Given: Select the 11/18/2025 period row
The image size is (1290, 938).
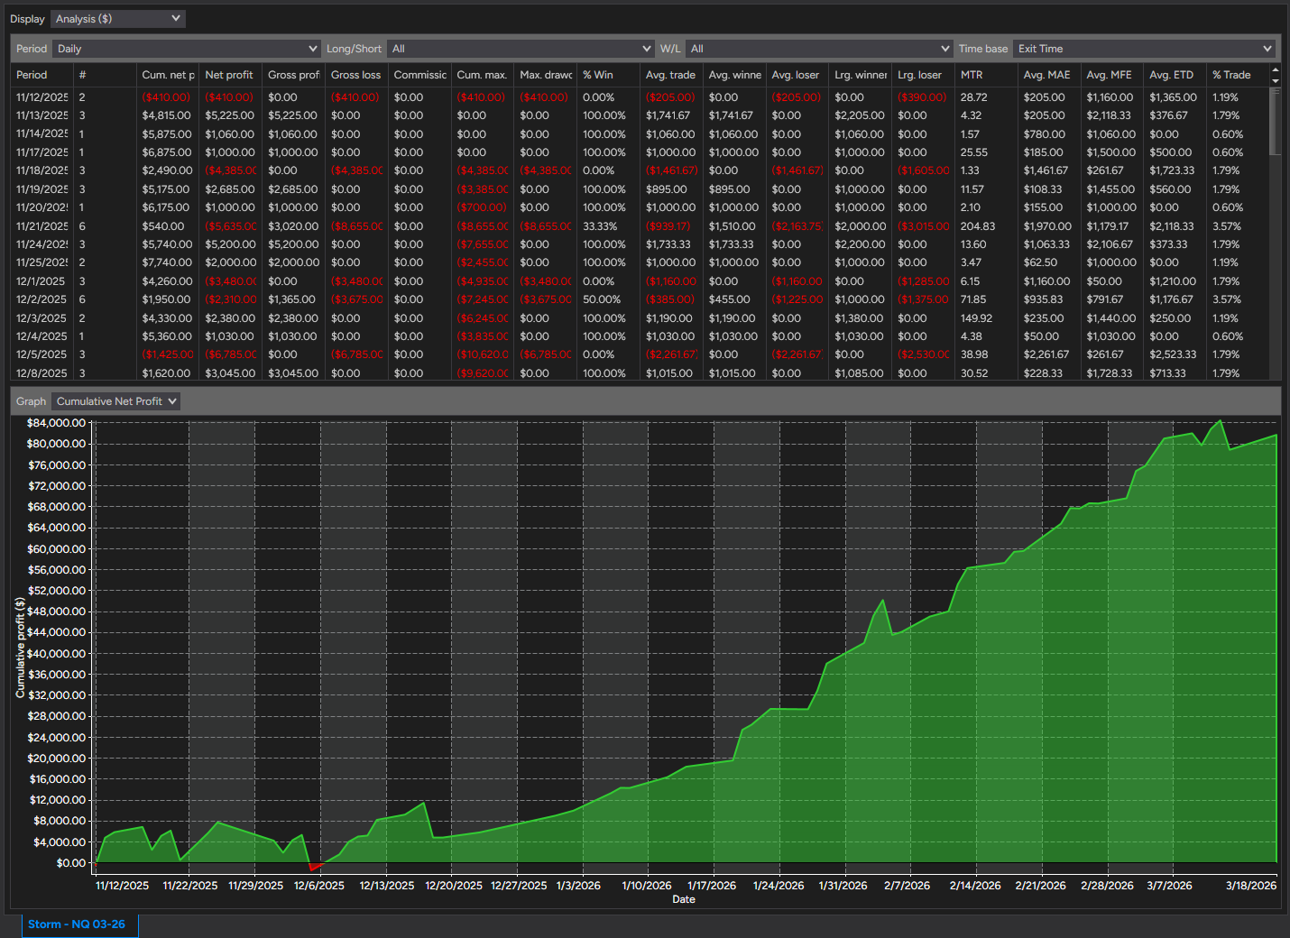Looking at the screenshot, I should click(x=640, y=170).
